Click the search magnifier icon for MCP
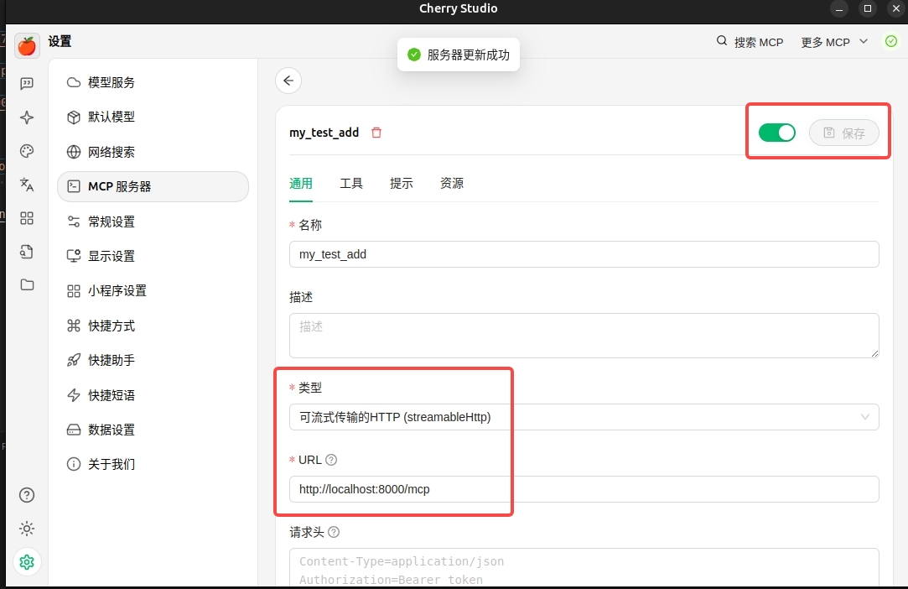This screenshot has height=589, width=908. pos(722,40)
